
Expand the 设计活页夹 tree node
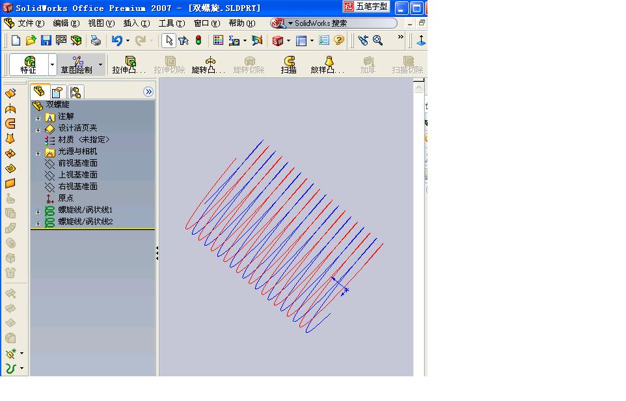(38, 130)
